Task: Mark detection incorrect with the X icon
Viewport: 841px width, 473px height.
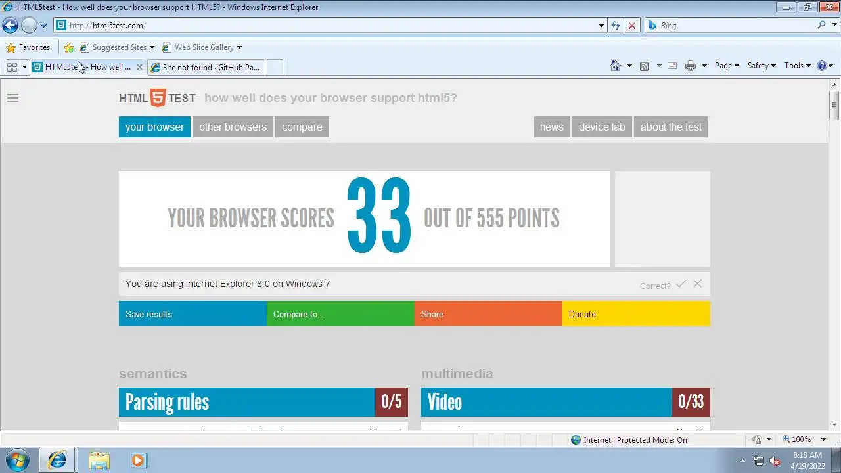Action: pyautogui.click(x=697, y=284)
